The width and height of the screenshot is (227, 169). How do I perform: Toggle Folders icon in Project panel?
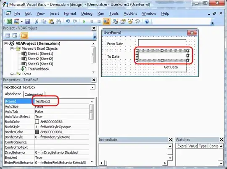pos(24,35)
